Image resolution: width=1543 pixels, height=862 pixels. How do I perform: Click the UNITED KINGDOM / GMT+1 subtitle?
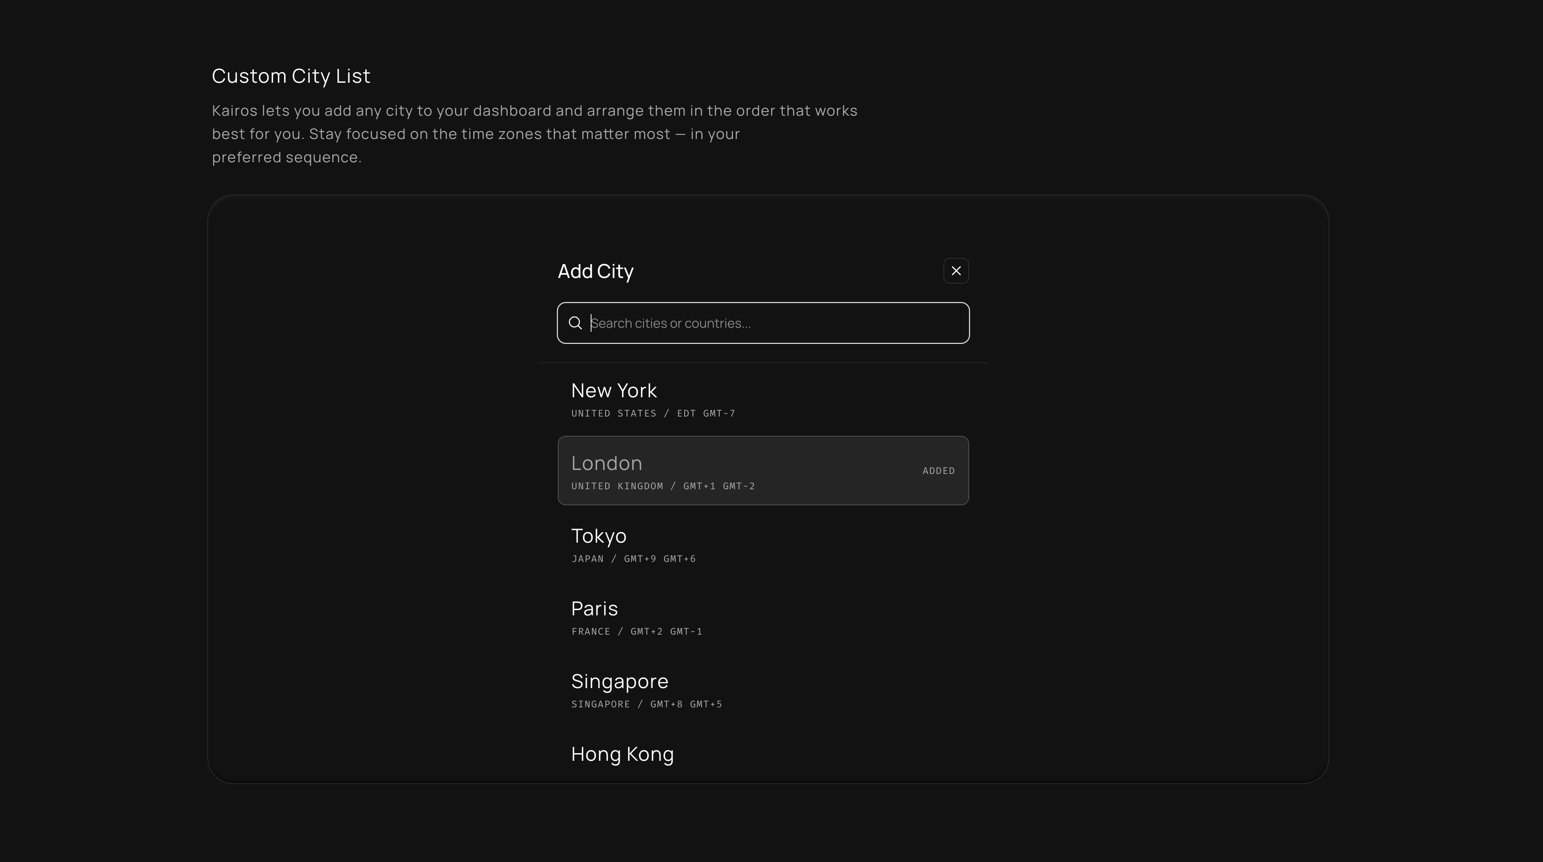point(663,486)
